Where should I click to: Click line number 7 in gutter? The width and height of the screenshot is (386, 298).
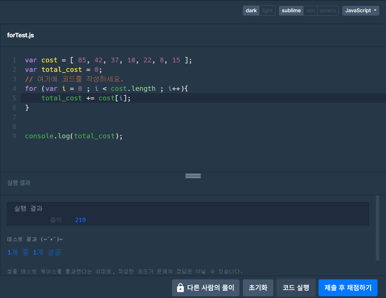(15, 117)
